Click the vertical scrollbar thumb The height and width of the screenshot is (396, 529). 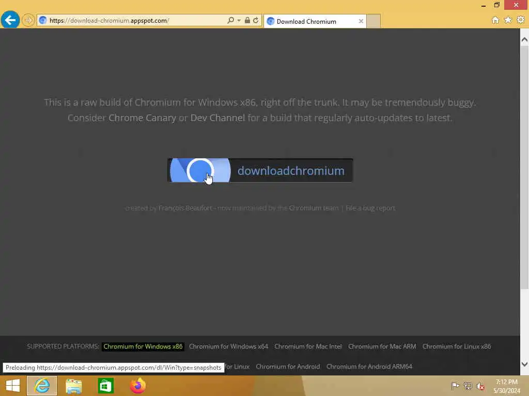tap(524, 168)
